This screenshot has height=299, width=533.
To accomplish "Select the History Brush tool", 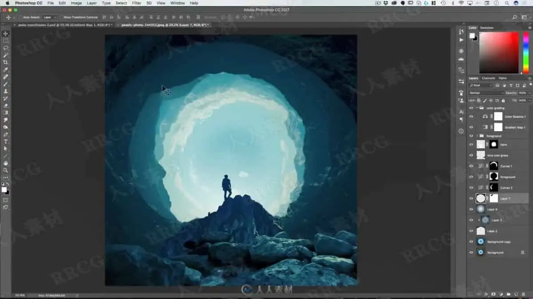I will point(5,98).
